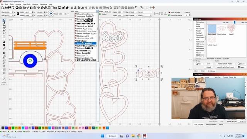
Task: Select the Create Text 'A' tool
Action: tap(4, 42)
